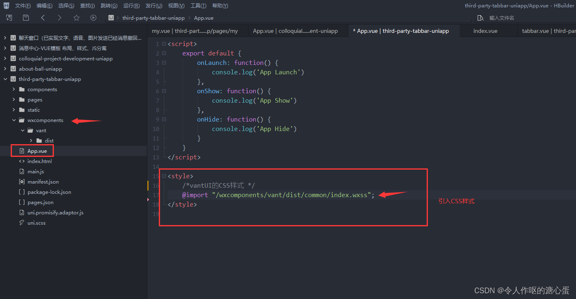Open the 查找(I) menu
This screenshot has height=299, width=576.
(87, 6)
